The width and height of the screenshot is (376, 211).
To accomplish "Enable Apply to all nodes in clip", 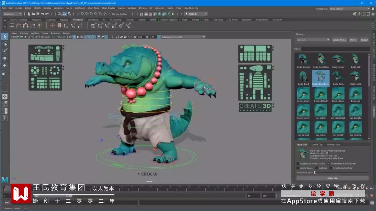I will pyautogui.click(x=298, y=163).
